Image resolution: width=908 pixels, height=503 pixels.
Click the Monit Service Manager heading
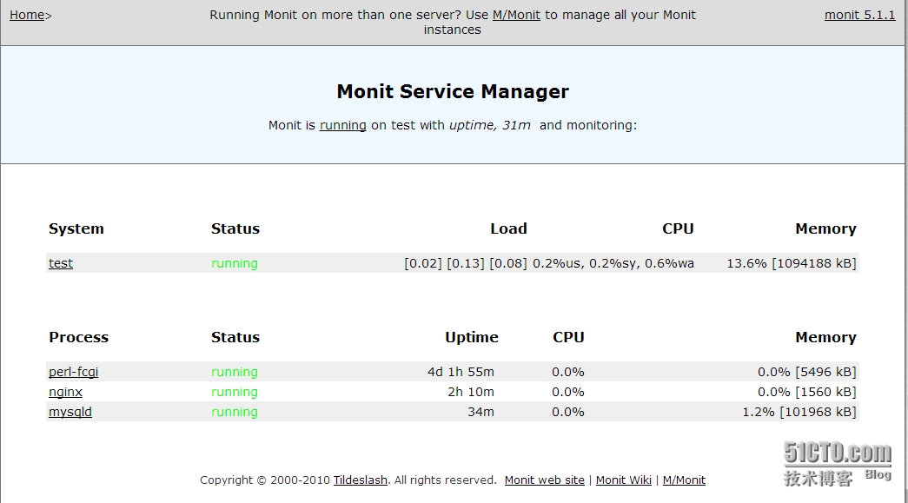453,91
